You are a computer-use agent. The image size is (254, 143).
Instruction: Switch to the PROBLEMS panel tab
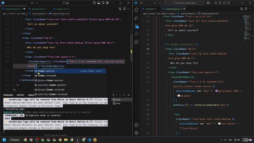[x=8, y=95]
